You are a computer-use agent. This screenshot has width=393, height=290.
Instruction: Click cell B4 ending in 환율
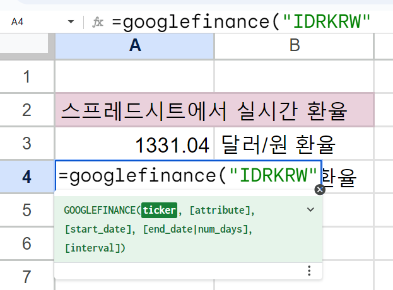click(x=348, y=177)
